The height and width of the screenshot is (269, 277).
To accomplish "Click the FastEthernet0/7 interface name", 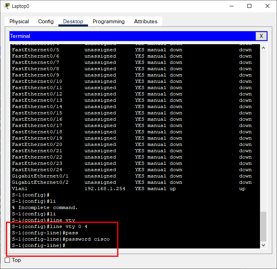I will (36, 62).
